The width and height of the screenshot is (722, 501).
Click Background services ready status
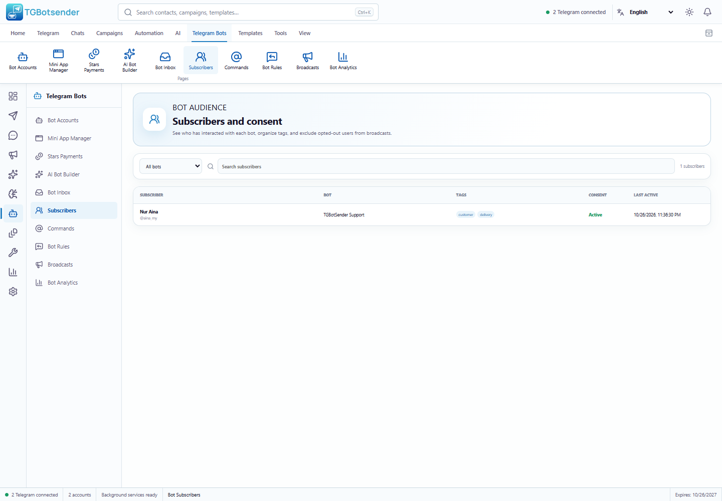[129, 495]
